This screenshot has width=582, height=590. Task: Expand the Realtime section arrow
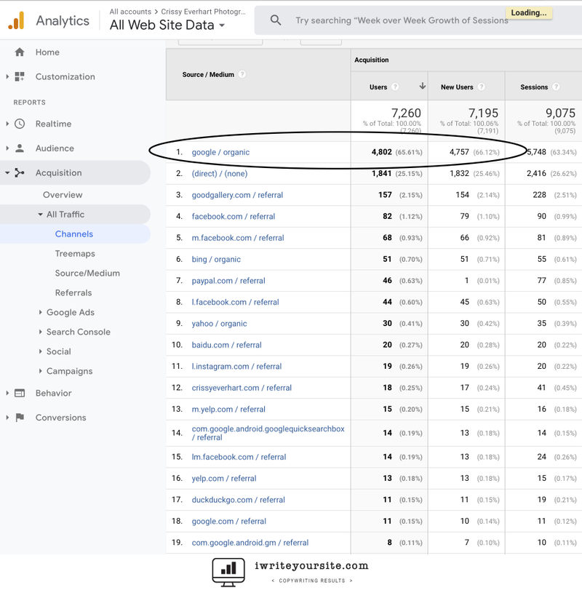coord(7,124)
